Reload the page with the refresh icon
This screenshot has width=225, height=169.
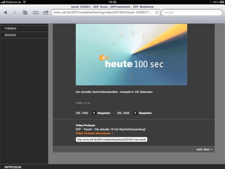click(157, 13)
